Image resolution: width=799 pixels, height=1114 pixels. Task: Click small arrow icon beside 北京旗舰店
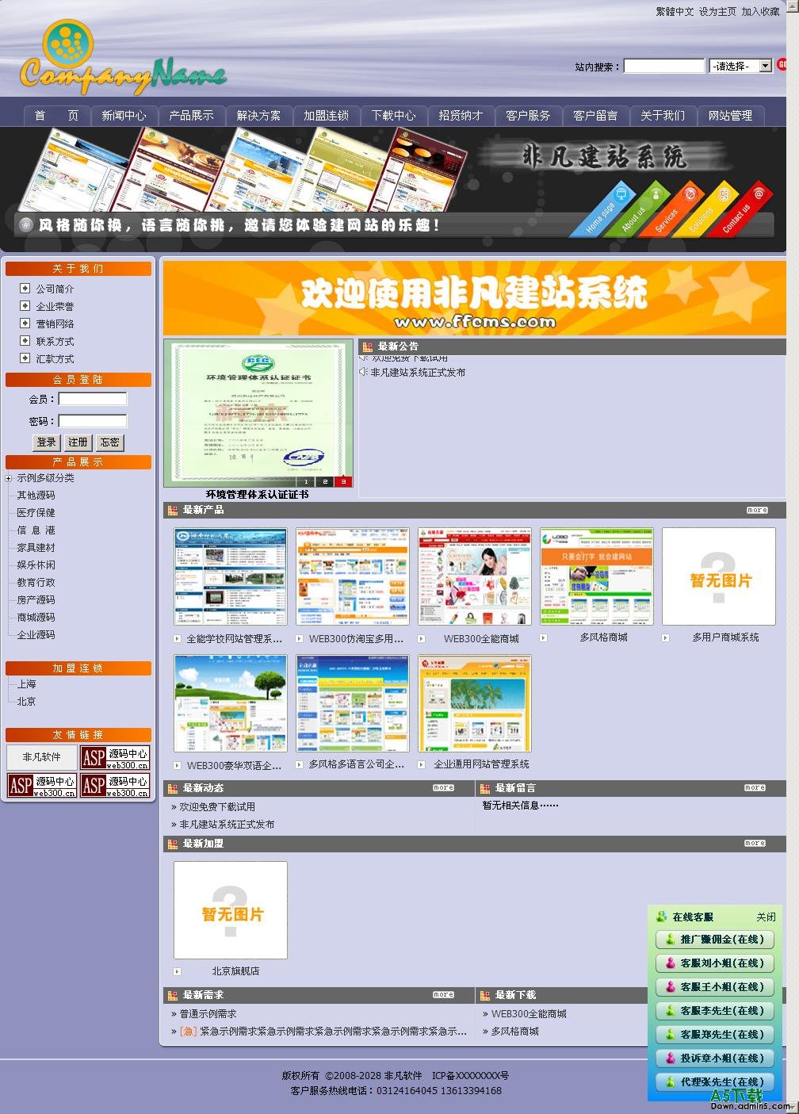(178, 971)
